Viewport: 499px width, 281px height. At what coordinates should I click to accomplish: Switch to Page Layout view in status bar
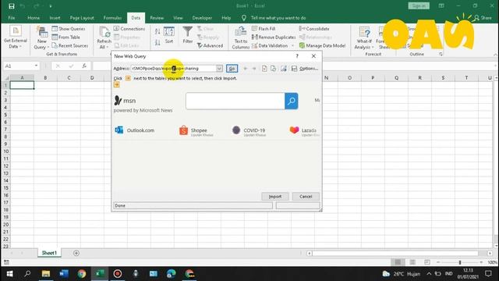(x=412, y=262)
